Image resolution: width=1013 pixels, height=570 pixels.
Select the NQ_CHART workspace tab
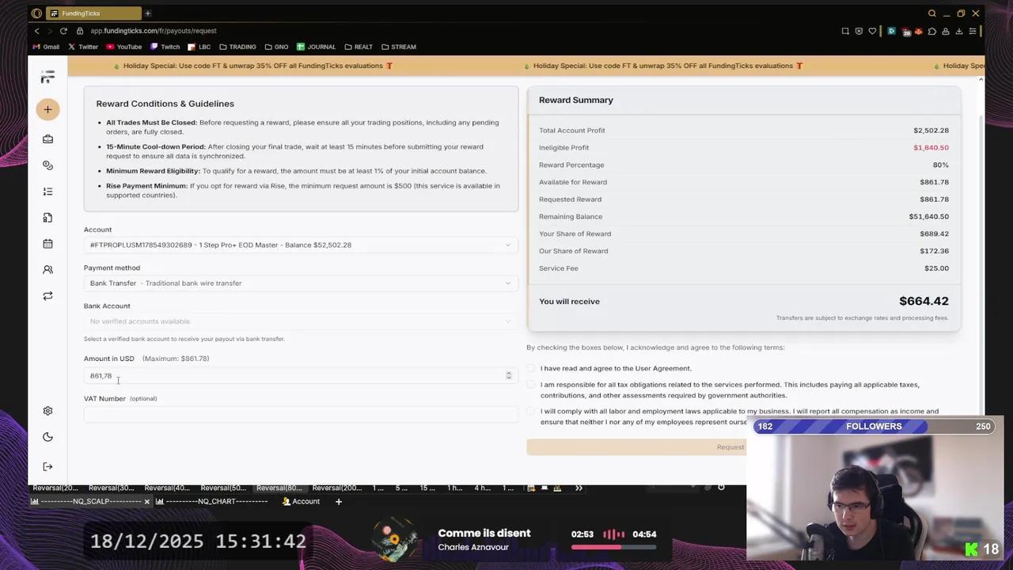click(212, 501)
